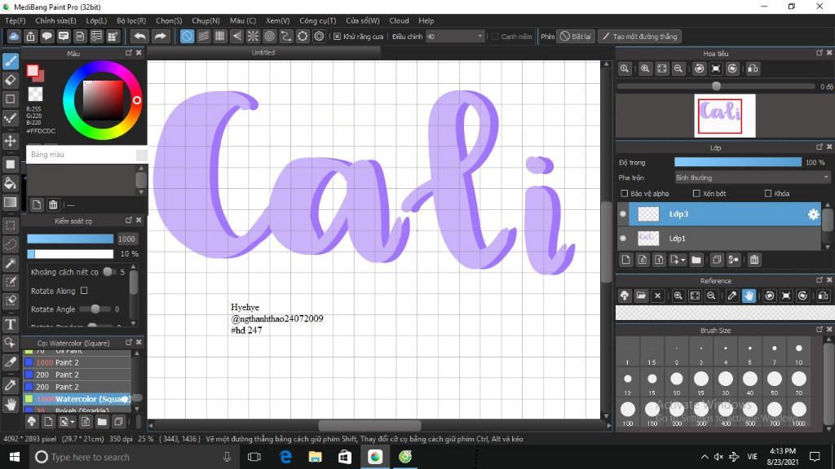Select the Gradient tool
835x469 pixels.
pyautogui.click(x=11, y=203)
